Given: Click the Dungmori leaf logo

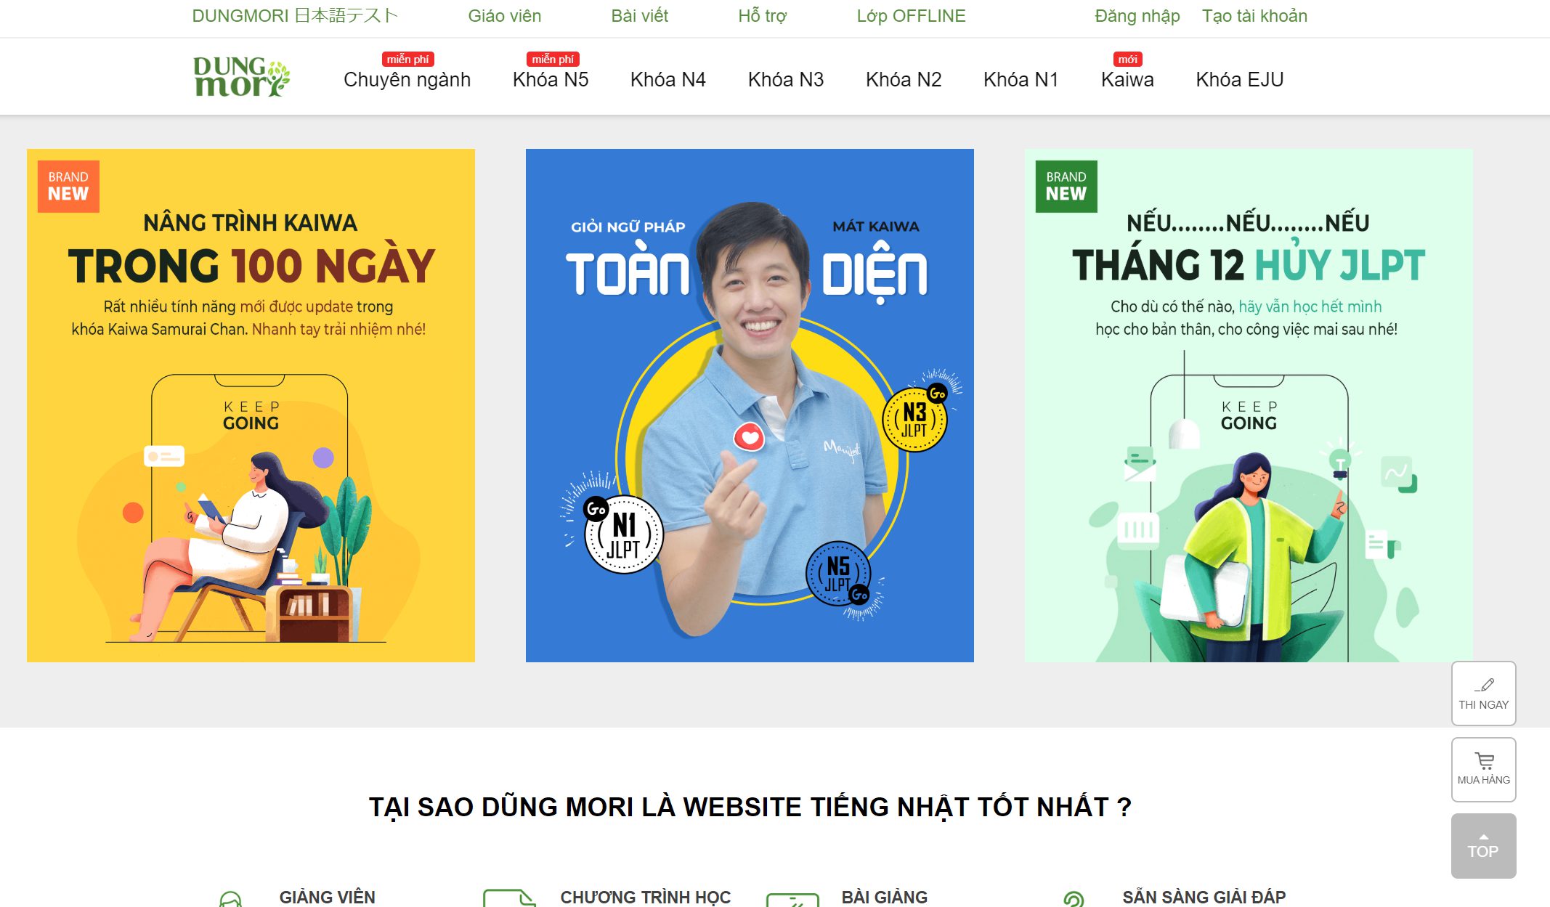Looking at the screenshot, I should tap(241, 76).
